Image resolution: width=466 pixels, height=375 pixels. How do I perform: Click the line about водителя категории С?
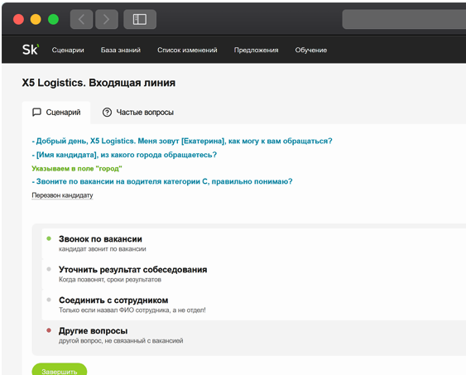[162, 181]
